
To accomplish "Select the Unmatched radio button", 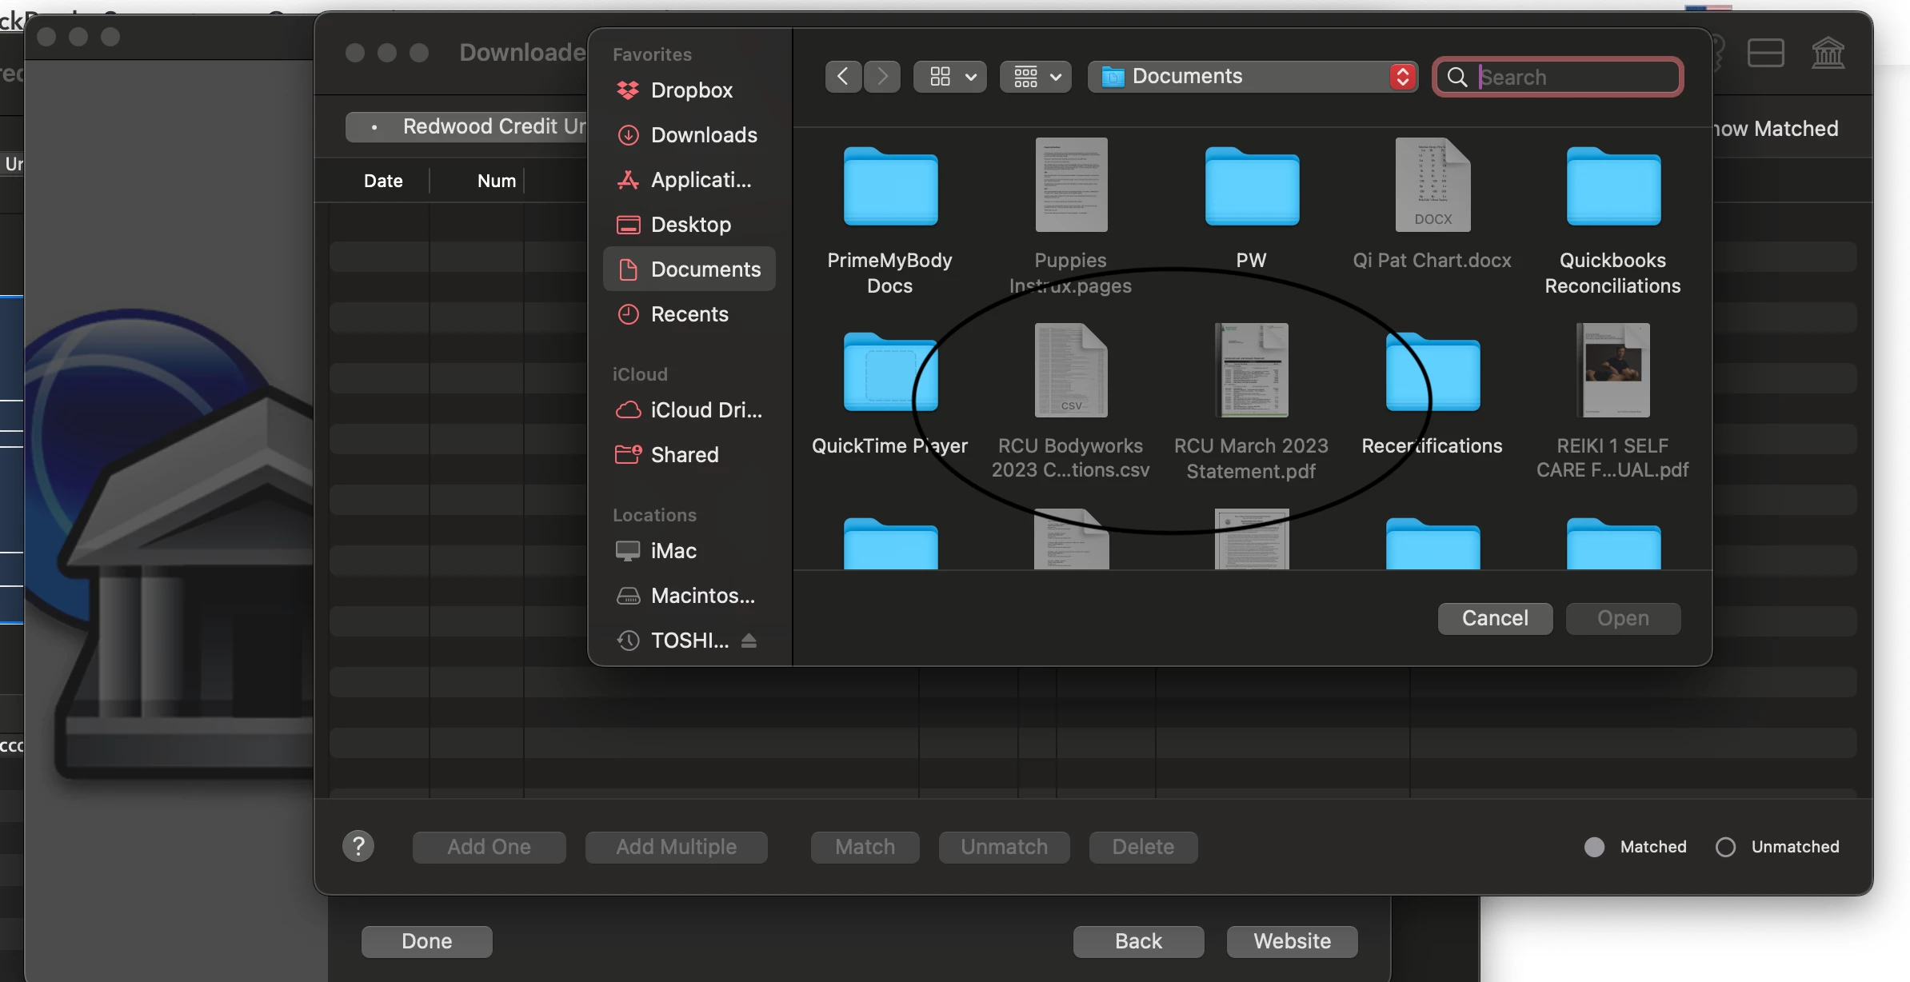I will click(x=1725, y=847).
